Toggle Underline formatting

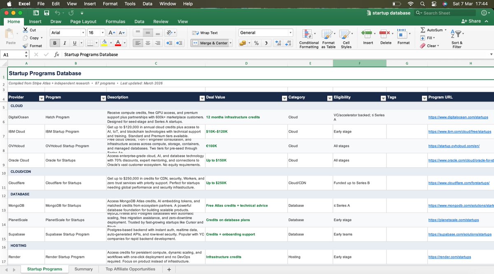click(75, 43)
